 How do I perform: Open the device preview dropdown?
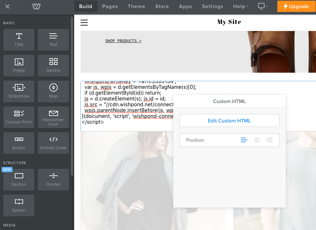pyautogui.click(x=263, y=6)
